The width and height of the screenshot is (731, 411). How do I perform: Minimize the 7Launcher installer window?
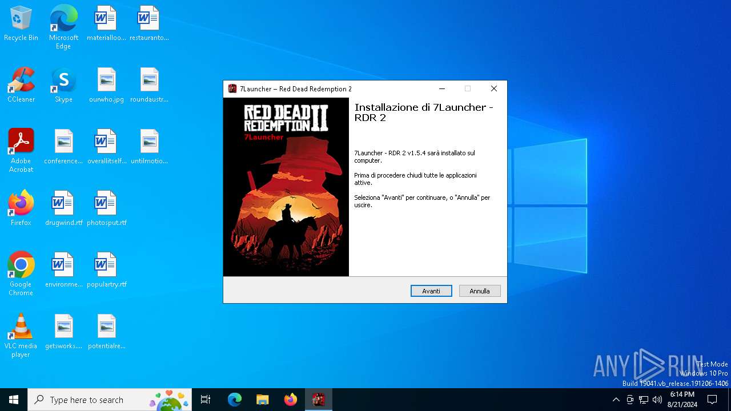point(442,88)
